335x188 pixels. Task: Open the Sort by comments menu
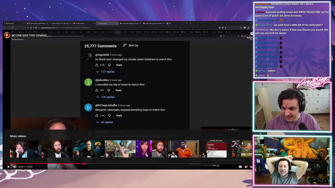pyautogui.click(x=131, y=45)
